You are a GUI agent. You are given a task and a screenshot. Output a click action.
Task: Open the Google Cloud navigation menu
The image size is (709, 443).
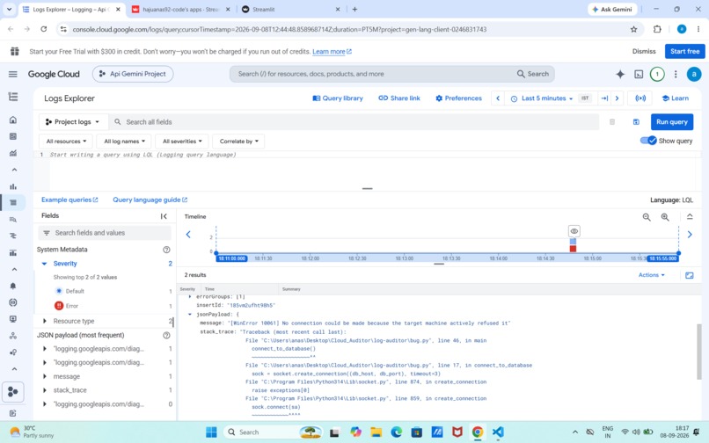12,74
